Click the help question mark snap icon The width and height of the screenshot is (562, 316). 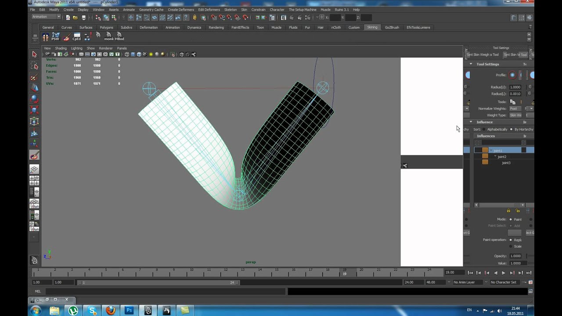[x=186, y=18]
